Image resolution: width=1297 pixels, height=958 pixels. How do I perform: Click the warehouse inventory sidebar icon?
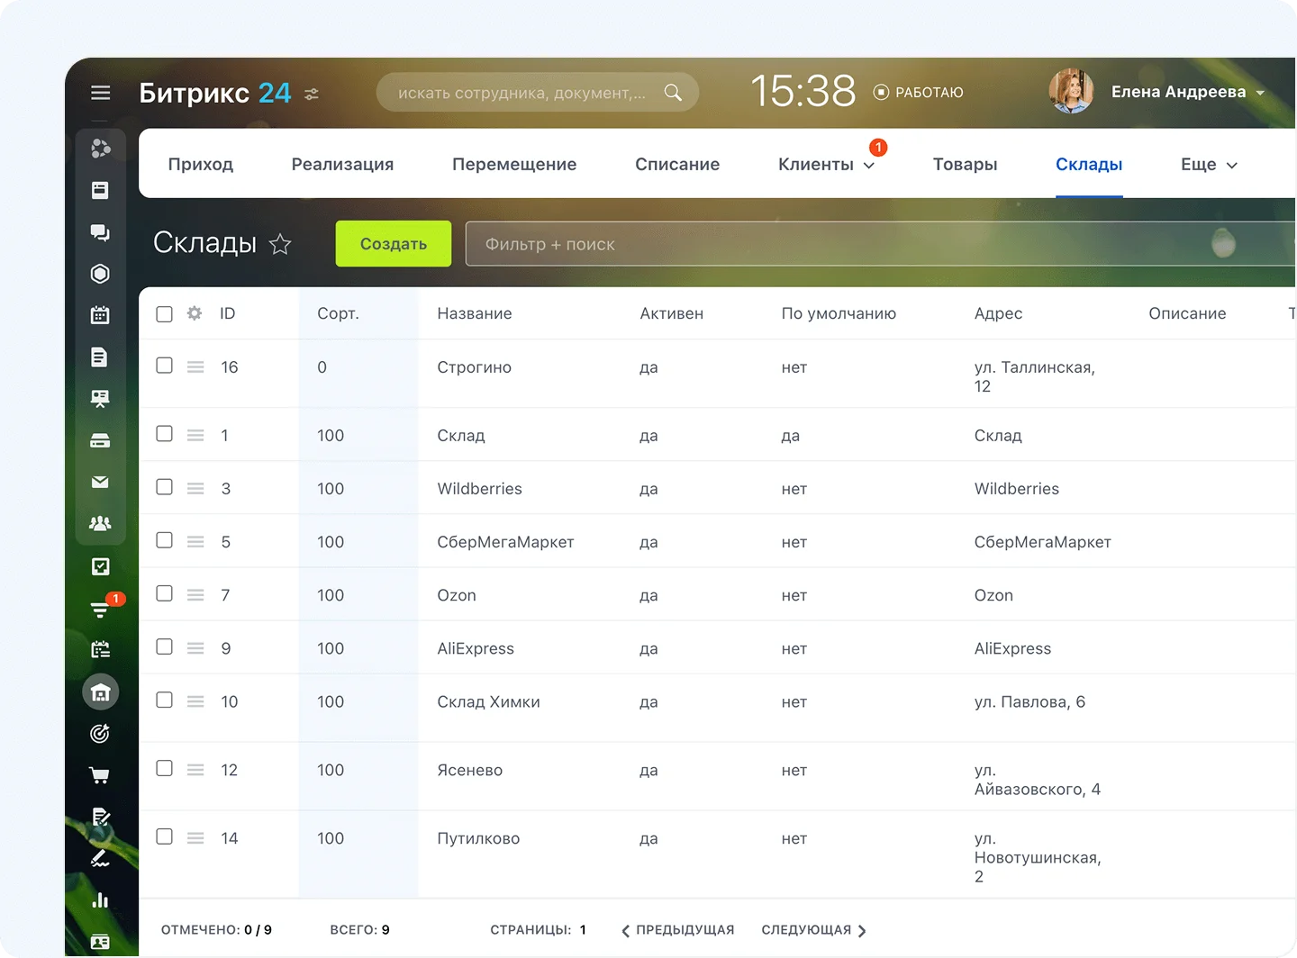pyautogui.click(x=100, y=692)
